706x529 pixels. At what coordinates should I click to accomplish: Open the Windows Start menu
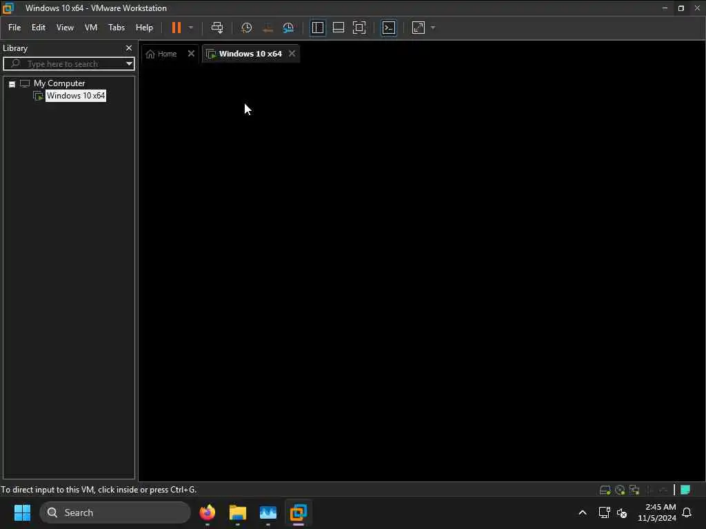click(x=22, y=512)
